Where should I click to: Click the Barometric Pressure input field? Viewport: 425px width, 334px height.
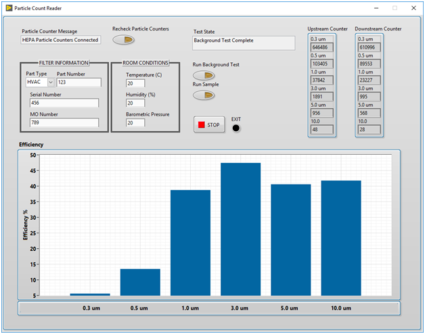[135, 122]
